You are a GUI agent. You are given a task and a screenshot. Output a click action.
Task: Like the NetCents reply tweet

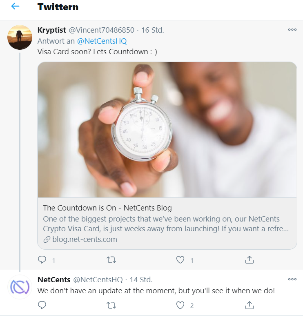(x=180, y=305)
